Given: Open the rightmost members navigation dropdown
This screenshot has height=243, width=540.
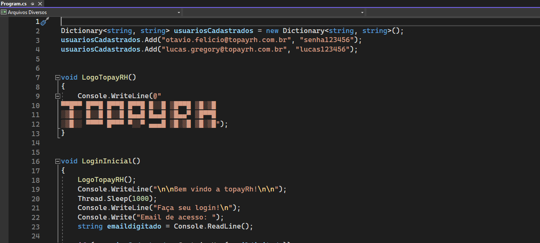Looking at the screenshot, I should click(x=453, y=12).
